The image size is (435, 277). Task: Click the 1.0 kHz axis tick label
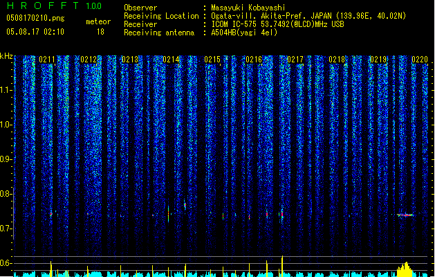(6, 125)
